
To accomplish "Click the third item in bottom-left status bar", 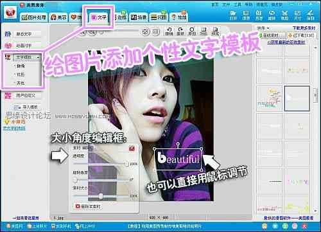I will (x=61, y=226).
